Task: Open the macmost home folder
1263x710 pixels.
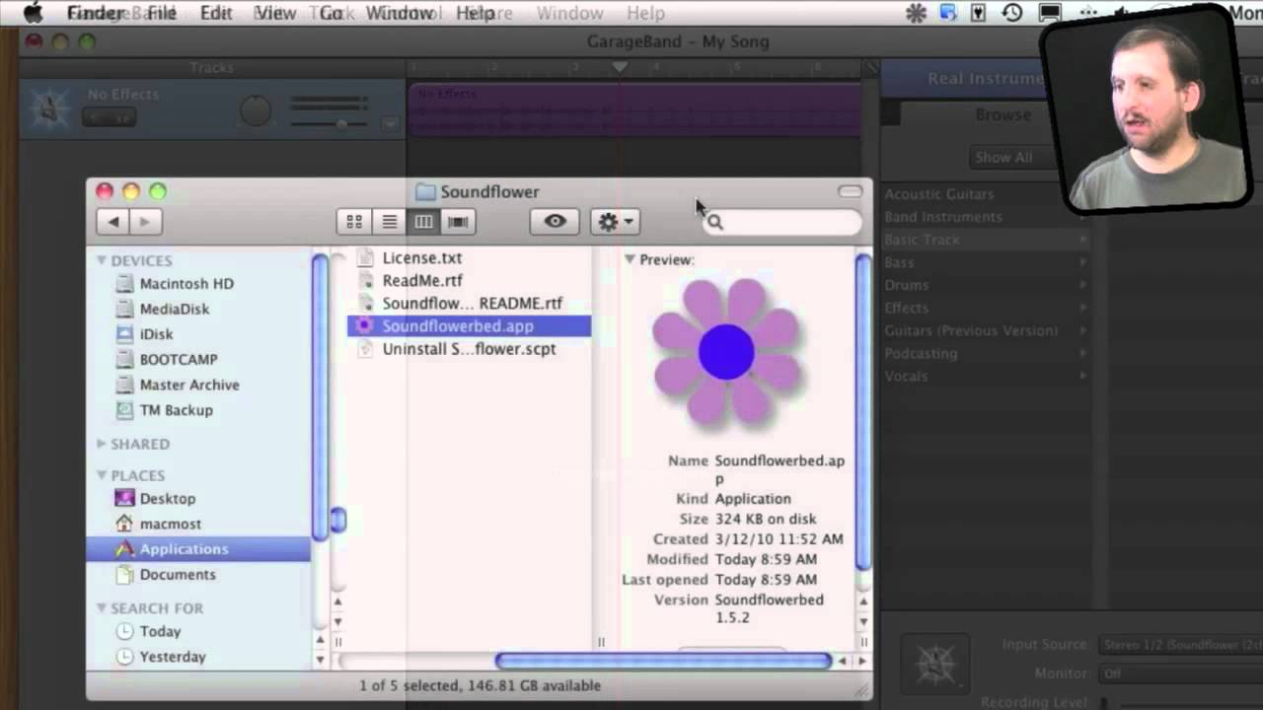Action: [x=170, y=524]
